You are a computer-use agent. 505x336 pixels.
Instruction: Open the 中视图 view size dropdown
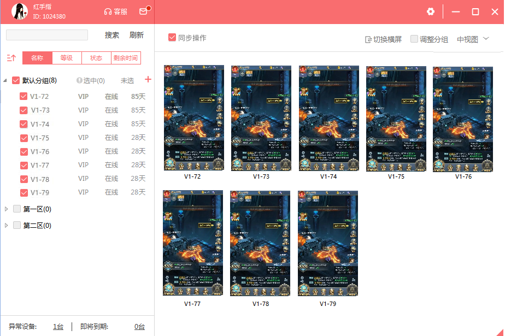tap(473, 39)
